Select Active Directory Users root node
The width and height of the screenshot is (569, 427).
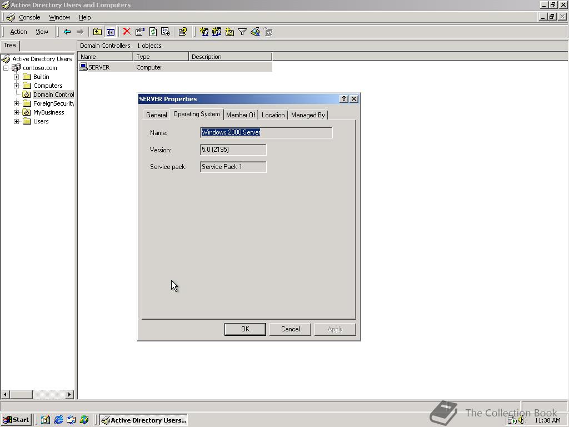[42, 59]
